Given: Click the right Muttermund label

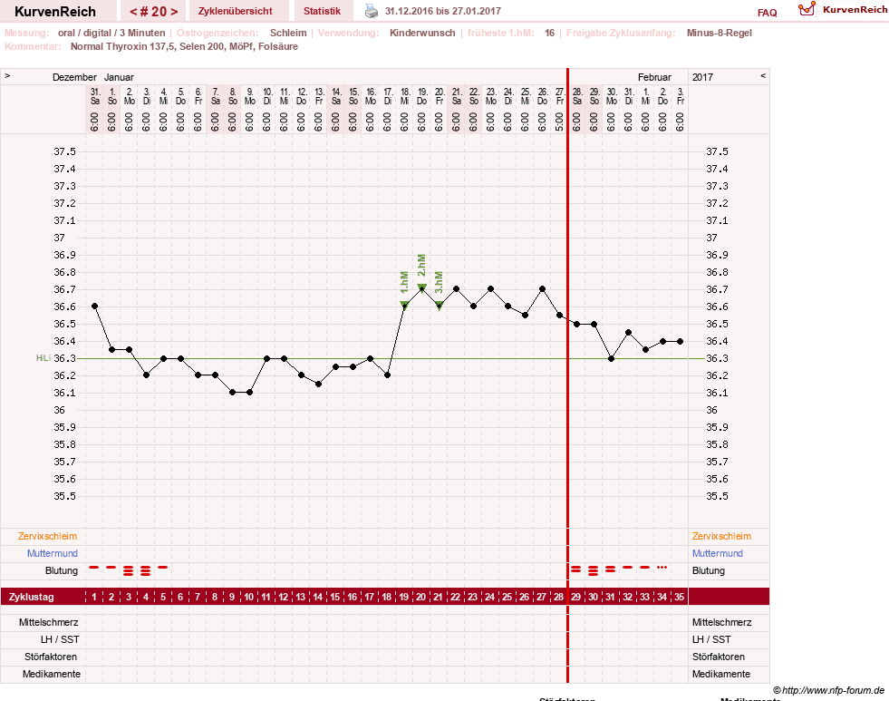Looking at the screenshot, I should pos(717,553).
